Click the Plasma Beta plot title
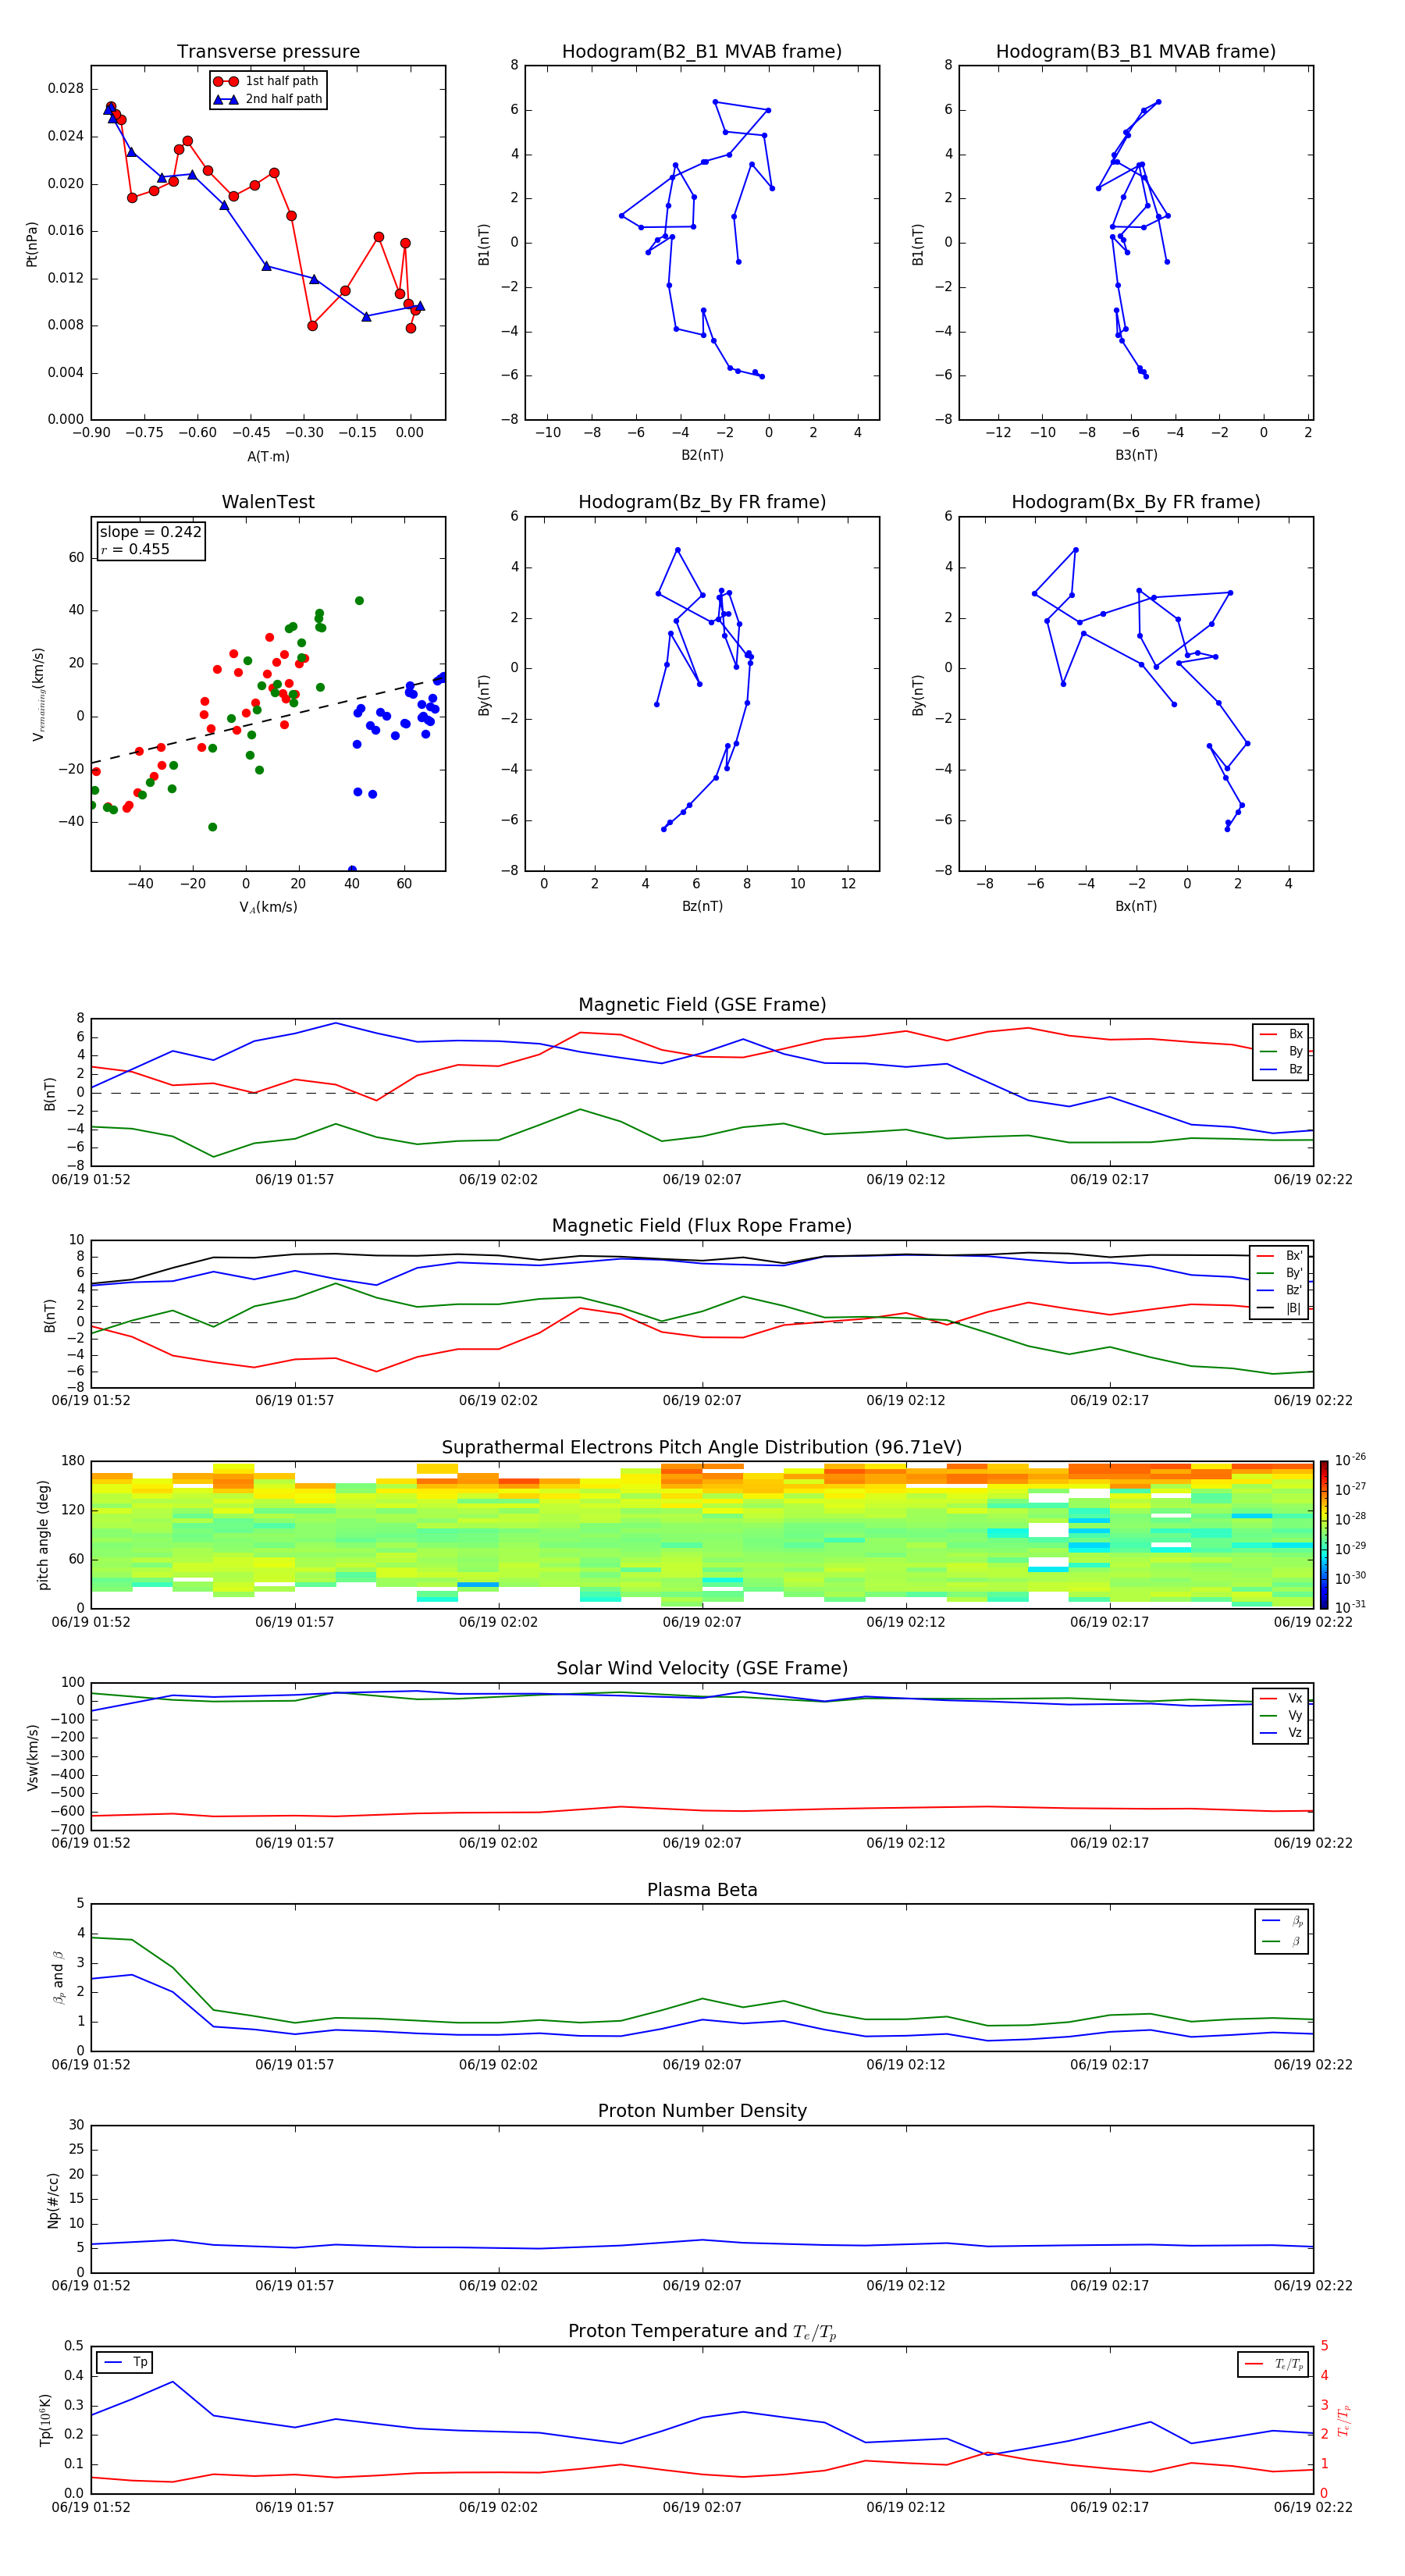Screen dimensions: 1405x2576 tap(702, 1891)
